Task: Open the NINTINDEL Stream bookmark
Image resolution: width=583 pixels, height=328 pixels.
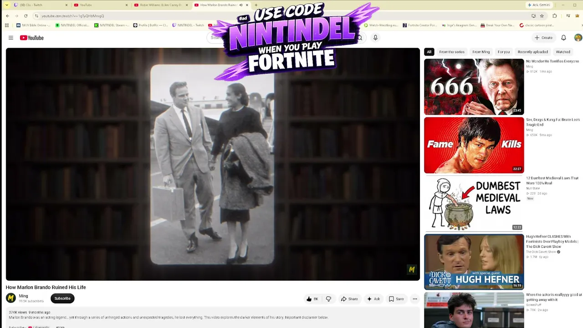Action: click(112, 26)
